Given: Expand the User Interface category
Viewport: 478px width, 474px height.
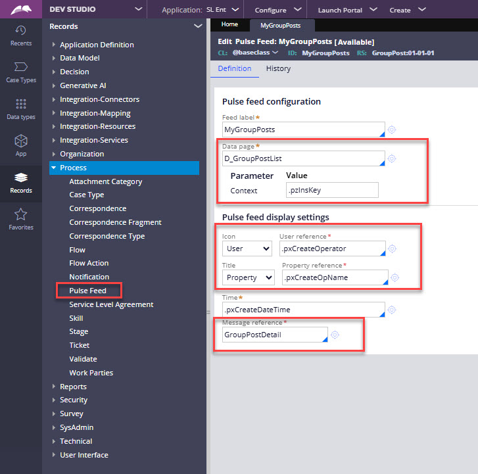Looking at the screenshot, I should pos(54,455).
